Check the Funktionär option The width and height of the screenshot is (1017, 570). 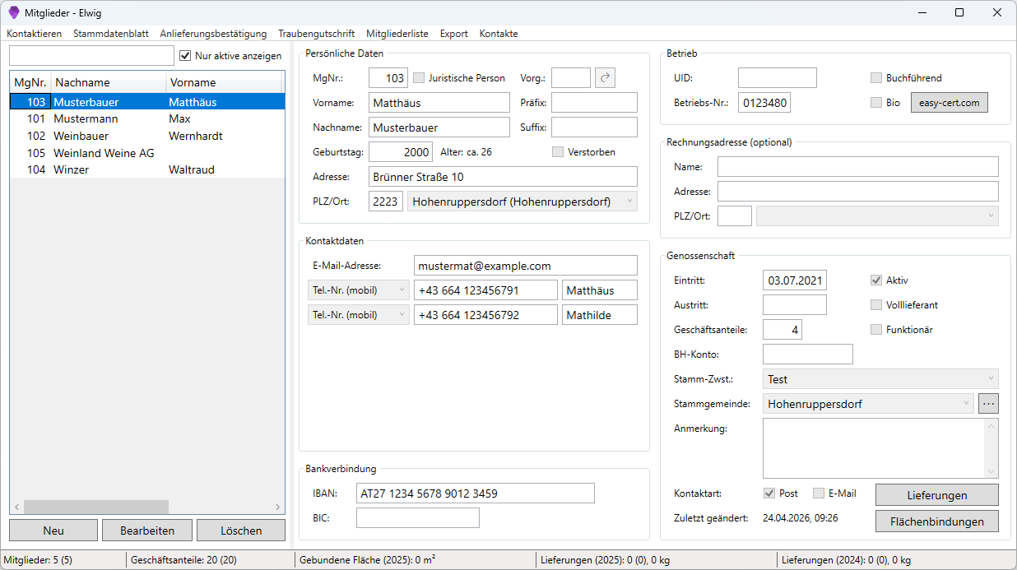pyautogui.click(x=876, y=330)
